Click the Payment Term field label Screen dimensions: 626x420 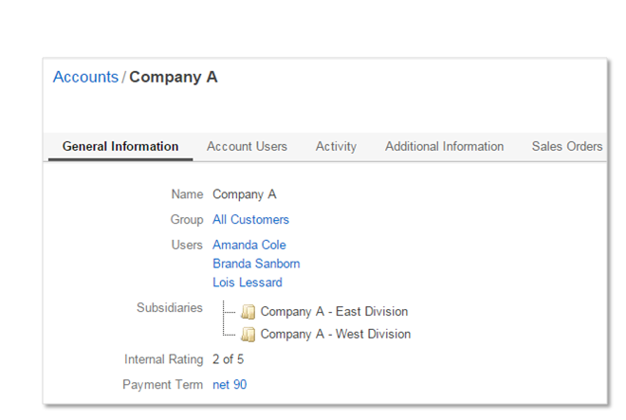pos(162,385)
